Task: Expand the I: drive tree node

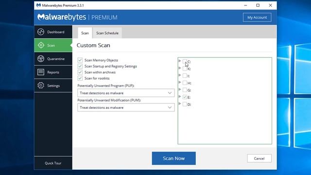Action: pyautogui.click(x=180, y=75)
